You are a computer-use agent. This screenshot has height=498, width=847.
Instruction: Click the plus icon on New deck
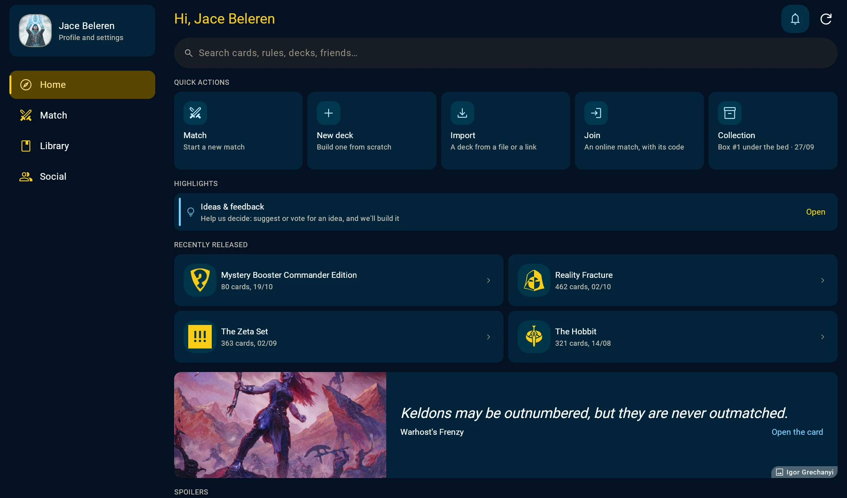(329, 113)
